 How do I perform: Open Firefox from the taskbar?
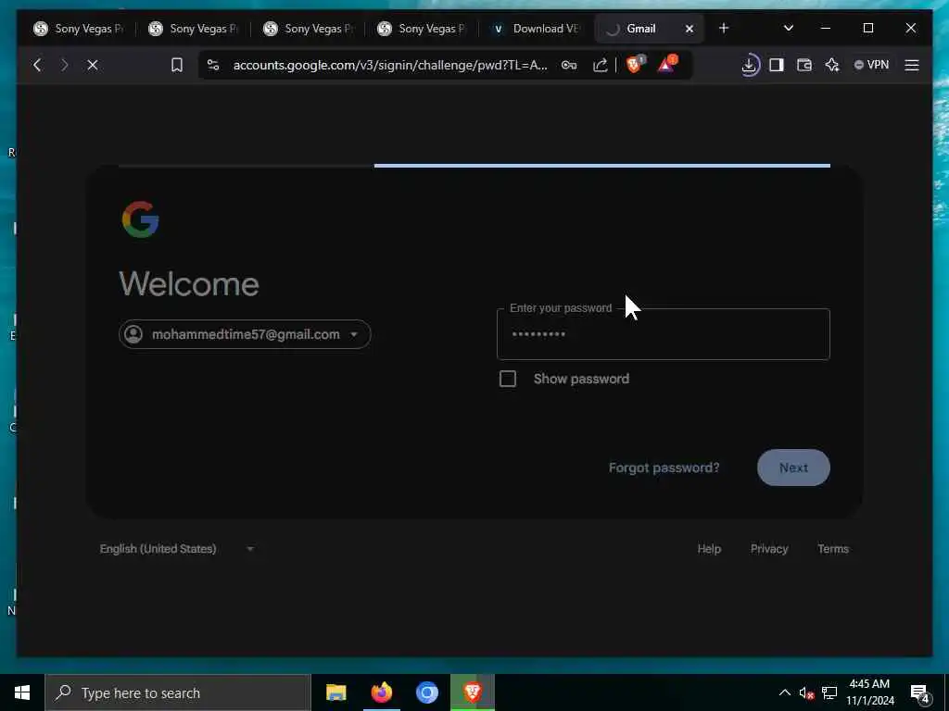(x=382, y=692)
